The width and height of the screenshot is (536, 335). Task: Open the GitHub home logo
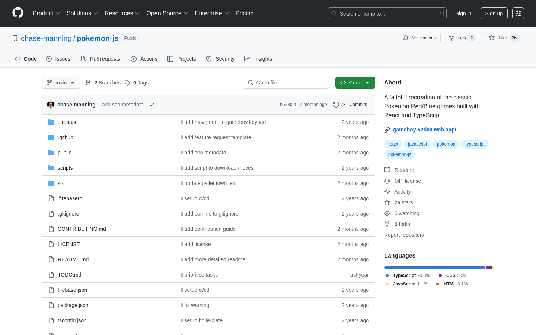(18, 13)
